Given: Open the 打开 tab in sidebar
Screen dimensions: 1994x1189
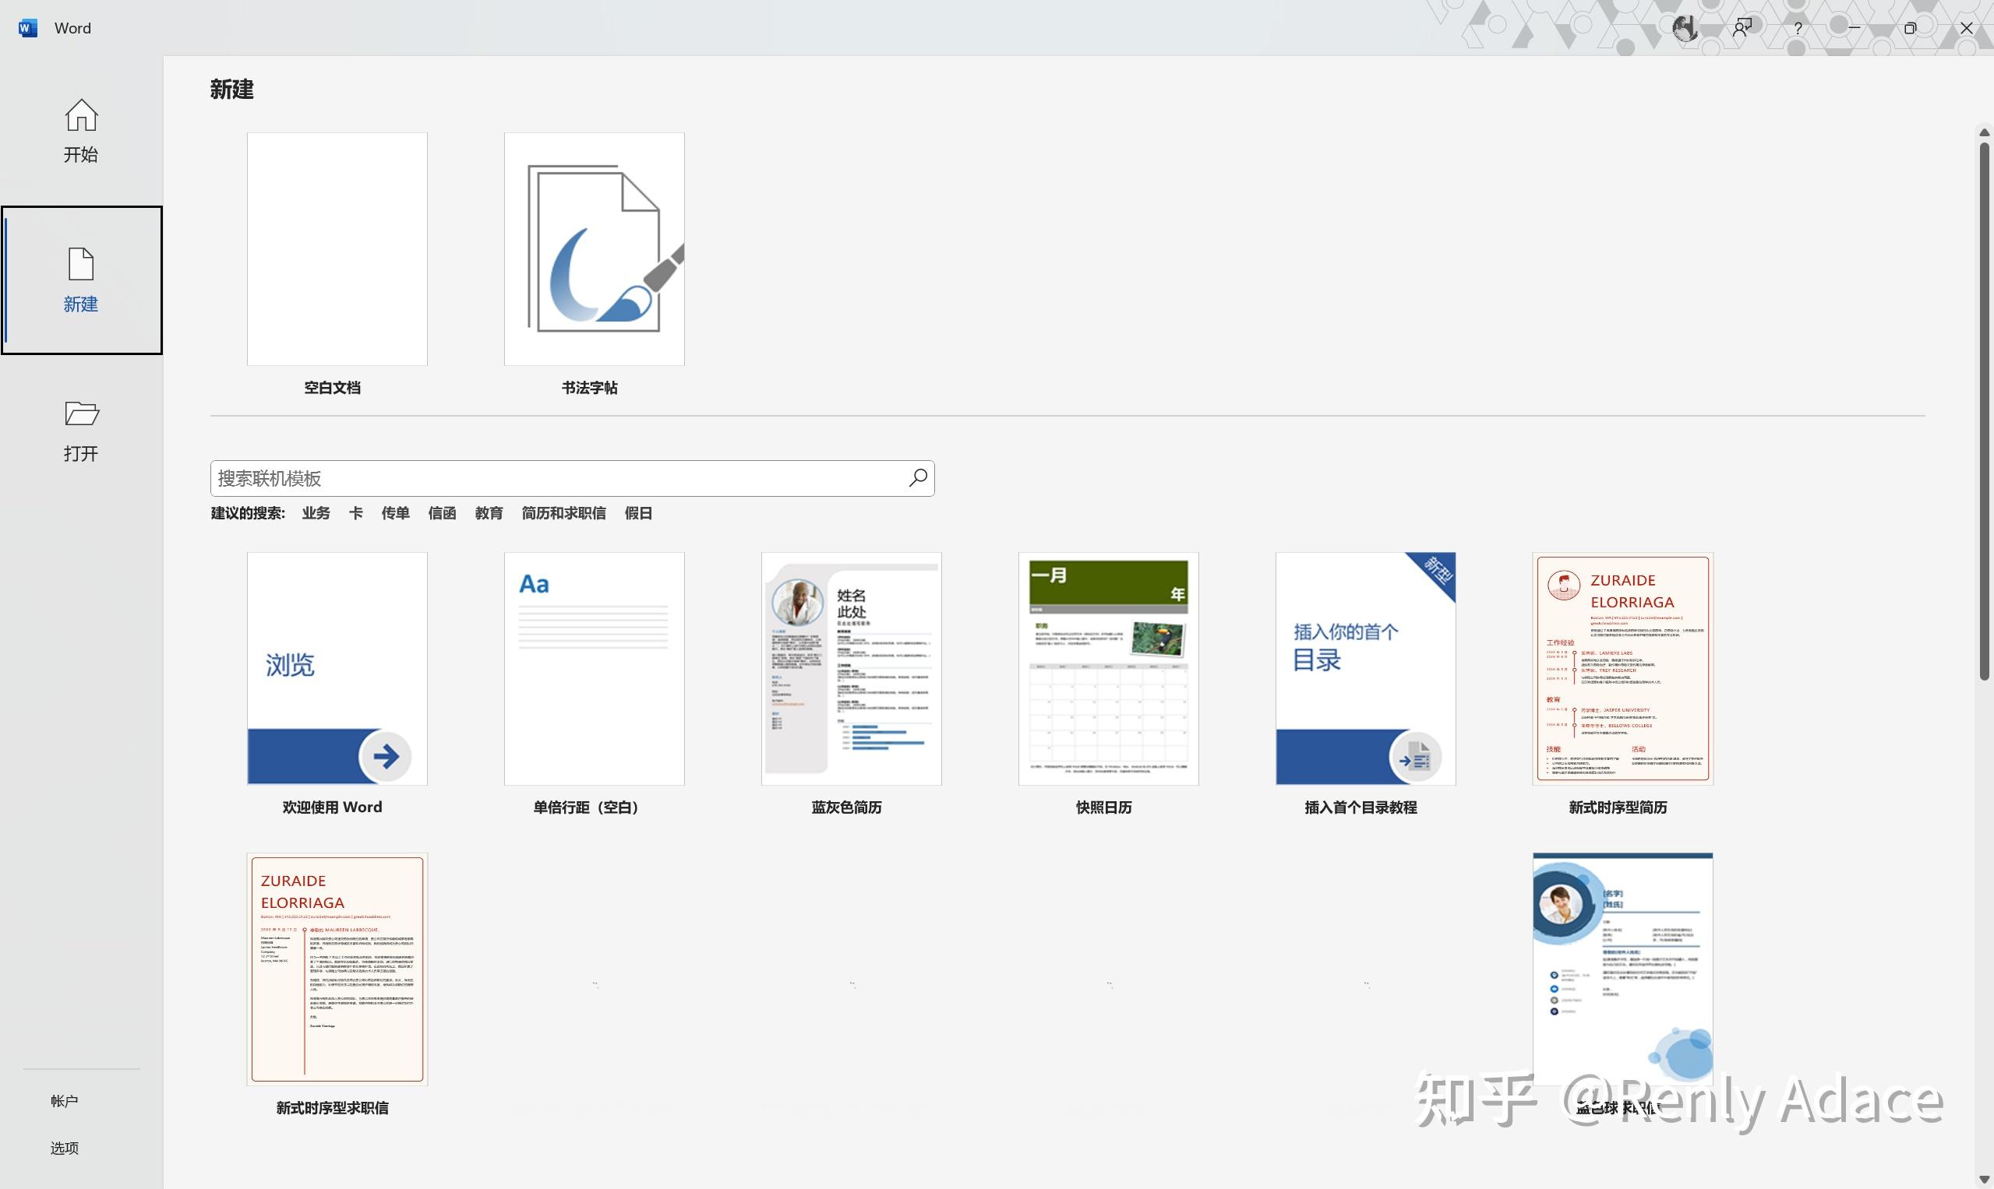Looking at the screenshot, I should coord(81,431).
